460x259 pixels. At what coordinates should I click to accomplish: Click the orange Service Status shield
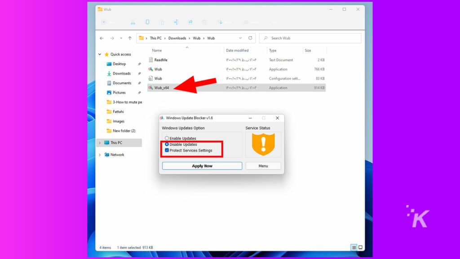point(263,144)
